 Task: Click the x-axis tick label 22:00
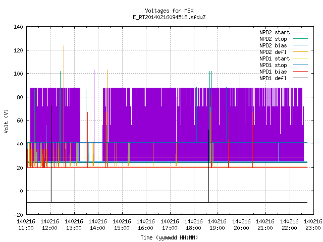[x=289, y=228]
